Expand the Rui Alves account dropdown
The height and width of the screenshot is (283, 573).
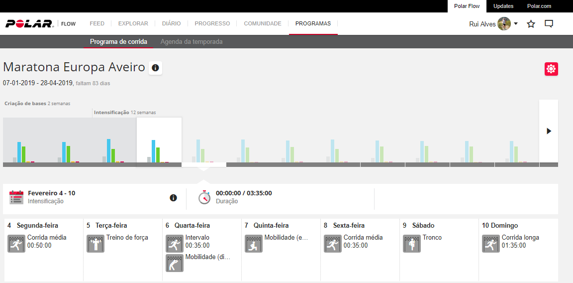515,24
